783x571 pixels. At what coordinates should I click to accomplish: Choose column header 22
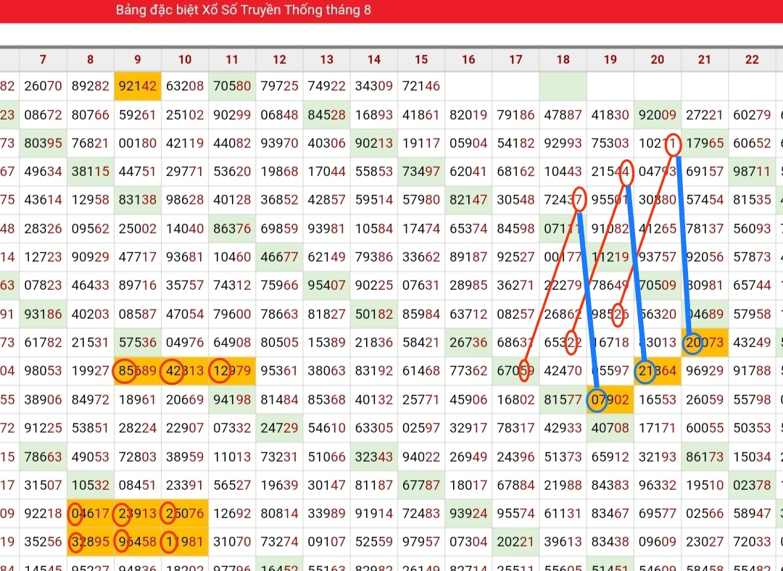coord(752,59)
